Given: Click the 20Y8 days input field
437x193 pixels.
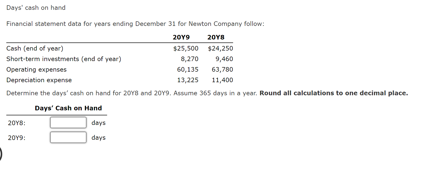Looking at the screenshot, I should (68, 122).
